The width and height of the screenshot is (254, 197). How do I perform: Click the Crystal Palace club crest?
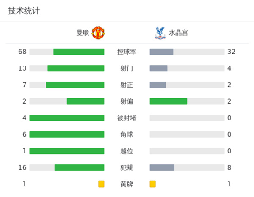pos(159,33)
